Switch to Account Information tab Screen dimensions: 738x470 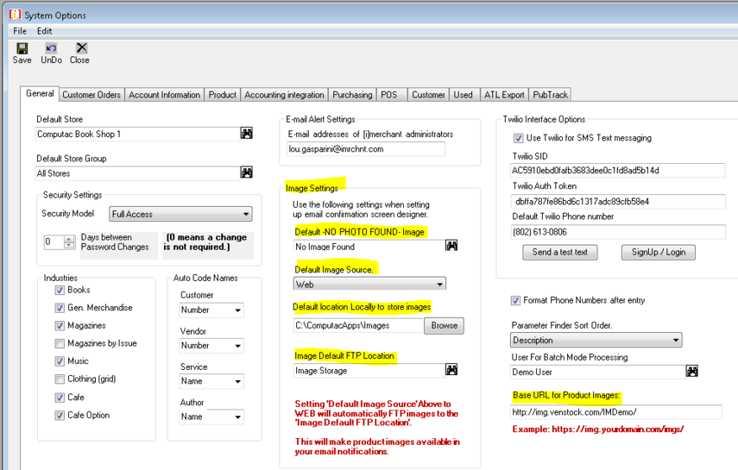[164, 95]
